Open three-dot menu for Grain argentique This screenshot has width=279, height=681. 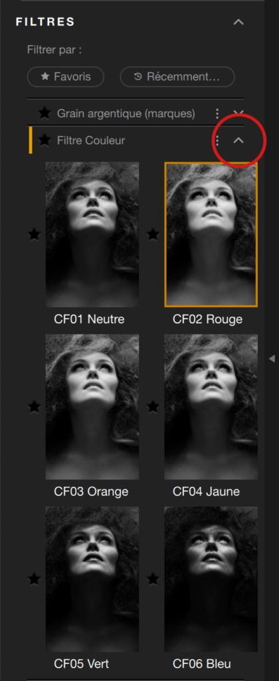[x=217, y=114]
